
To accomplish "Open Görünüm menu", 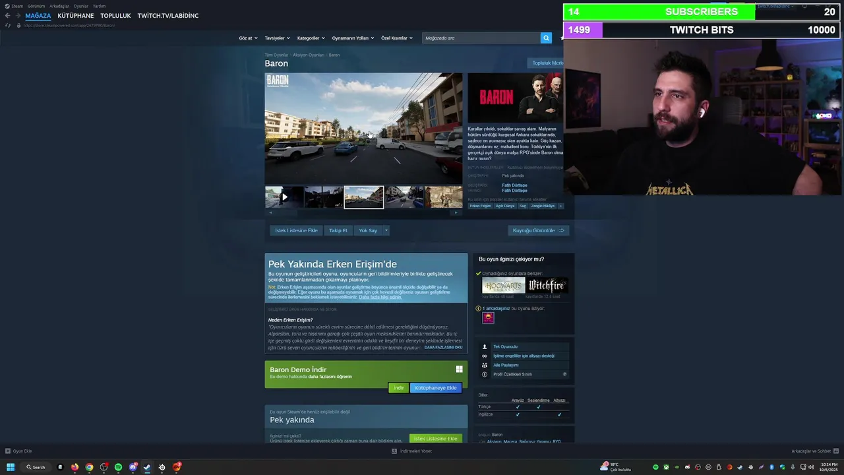I will pos(36,6).
